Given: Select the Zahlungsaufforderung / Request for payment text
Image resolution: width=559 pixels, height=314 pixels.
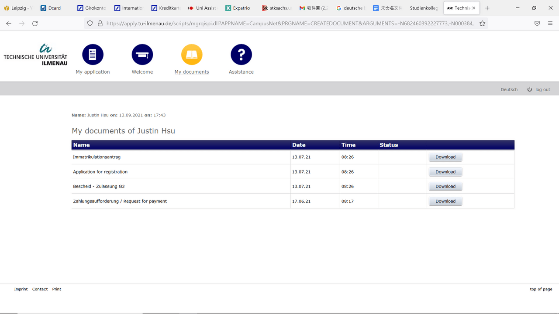Looking at the screenshot, I should point(120,201).
